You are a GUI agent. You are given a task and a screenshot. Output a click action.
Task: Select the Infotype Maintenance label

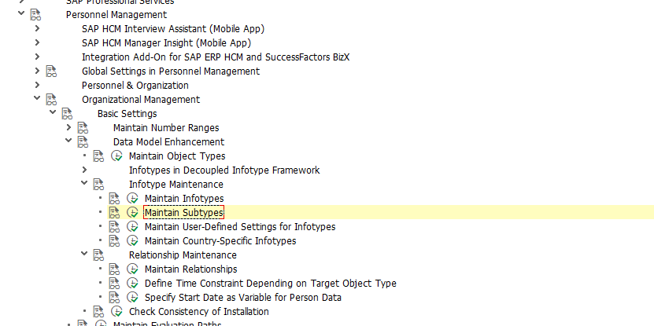[176, 185]
